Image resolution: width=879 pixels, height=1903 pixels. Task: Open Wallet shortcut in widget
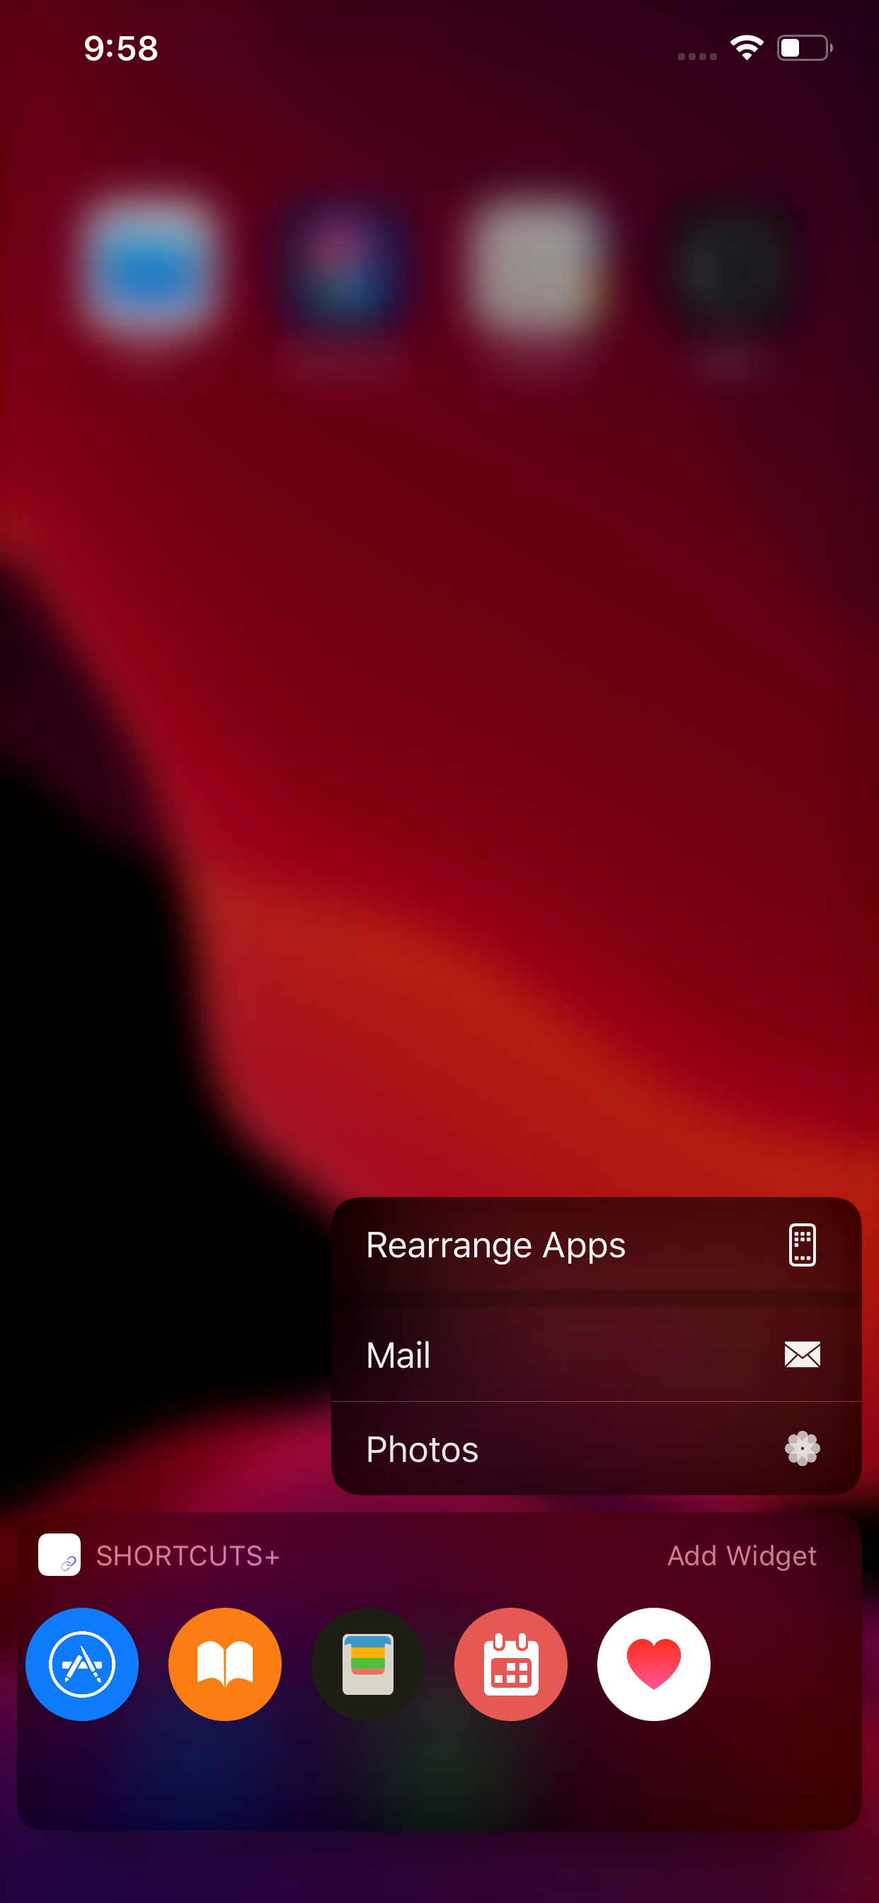[x=368, y=1664]
